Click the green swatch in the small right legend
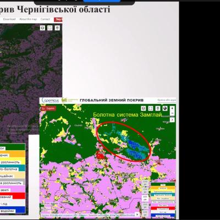Screen dimensions: 220x220 tap(163, 184)
